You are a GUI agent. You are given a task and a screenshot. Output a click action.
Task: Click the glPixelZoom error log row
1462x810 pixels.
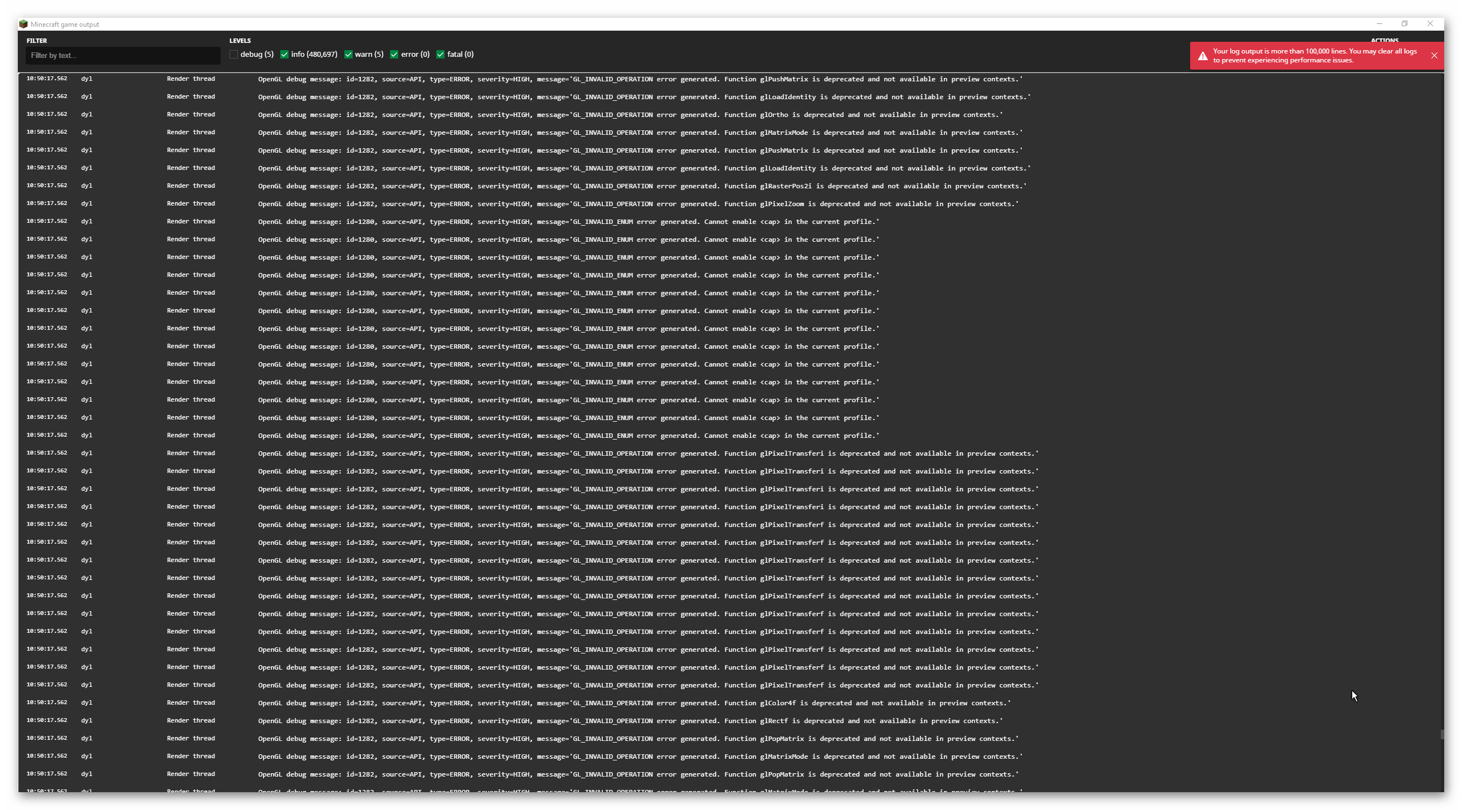pyautogui.click(x=638, y=204)
